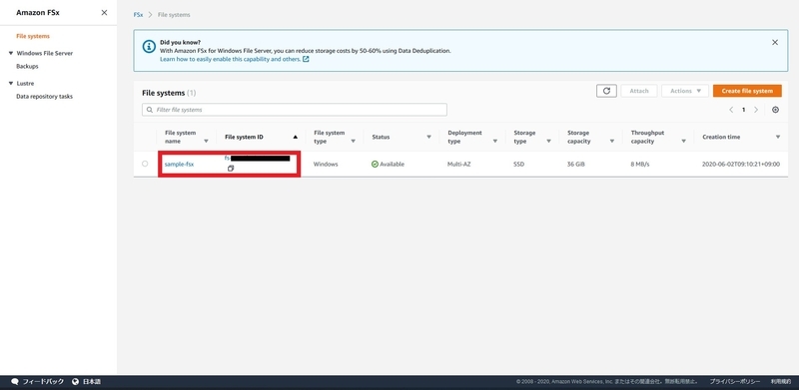Screen dimensions: 799x390
Task: Select the sample-fsx row radio button
Action: tap(145, 164)
